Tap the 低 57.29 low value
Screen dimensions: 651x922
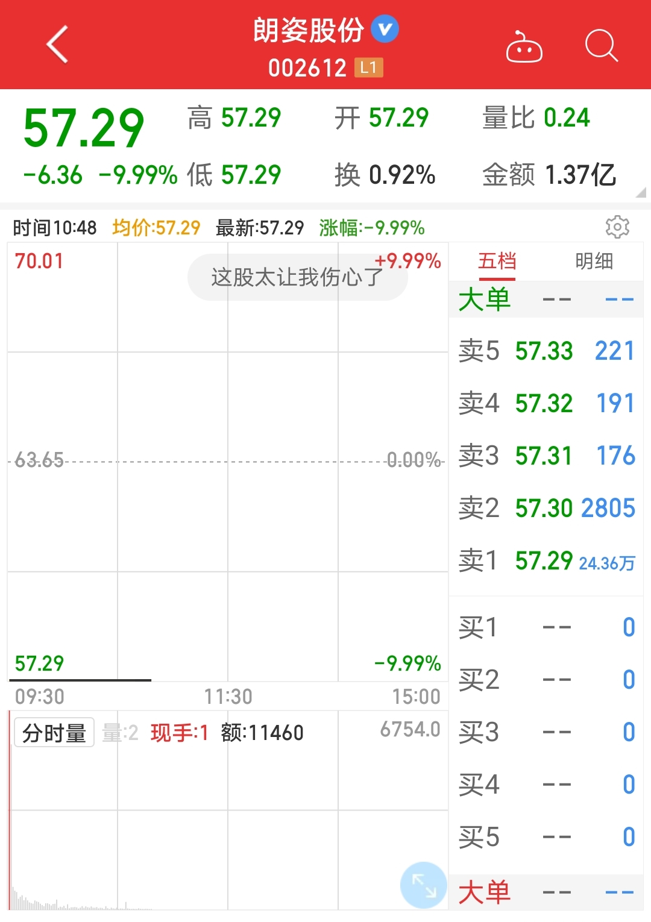pos(234,175)
